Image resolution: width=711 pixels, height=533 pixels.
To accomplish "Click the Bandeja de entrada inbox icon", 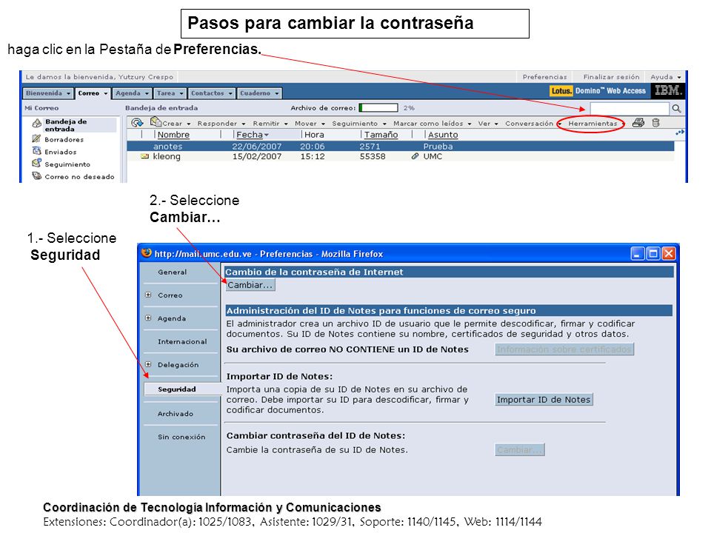I will coord(37,123).
